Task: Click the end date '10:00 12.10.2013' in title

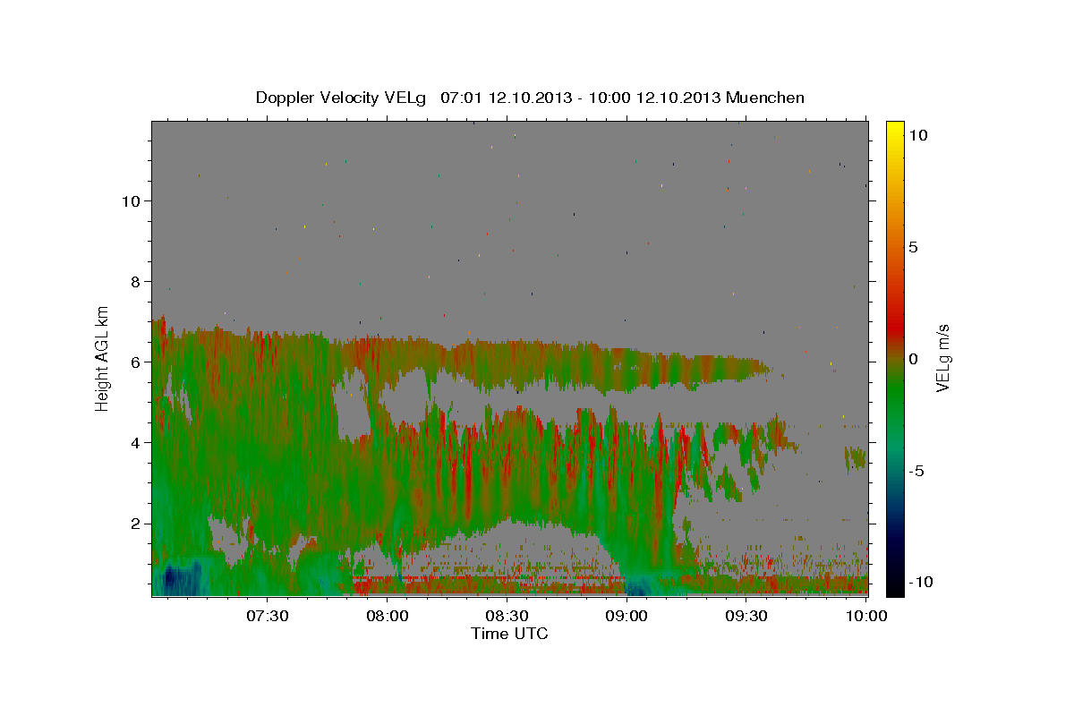Action: click(654, 98)
